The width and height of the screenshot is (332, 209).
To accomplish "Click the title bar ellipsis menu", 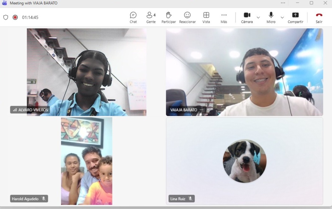I will click(283, 3).
